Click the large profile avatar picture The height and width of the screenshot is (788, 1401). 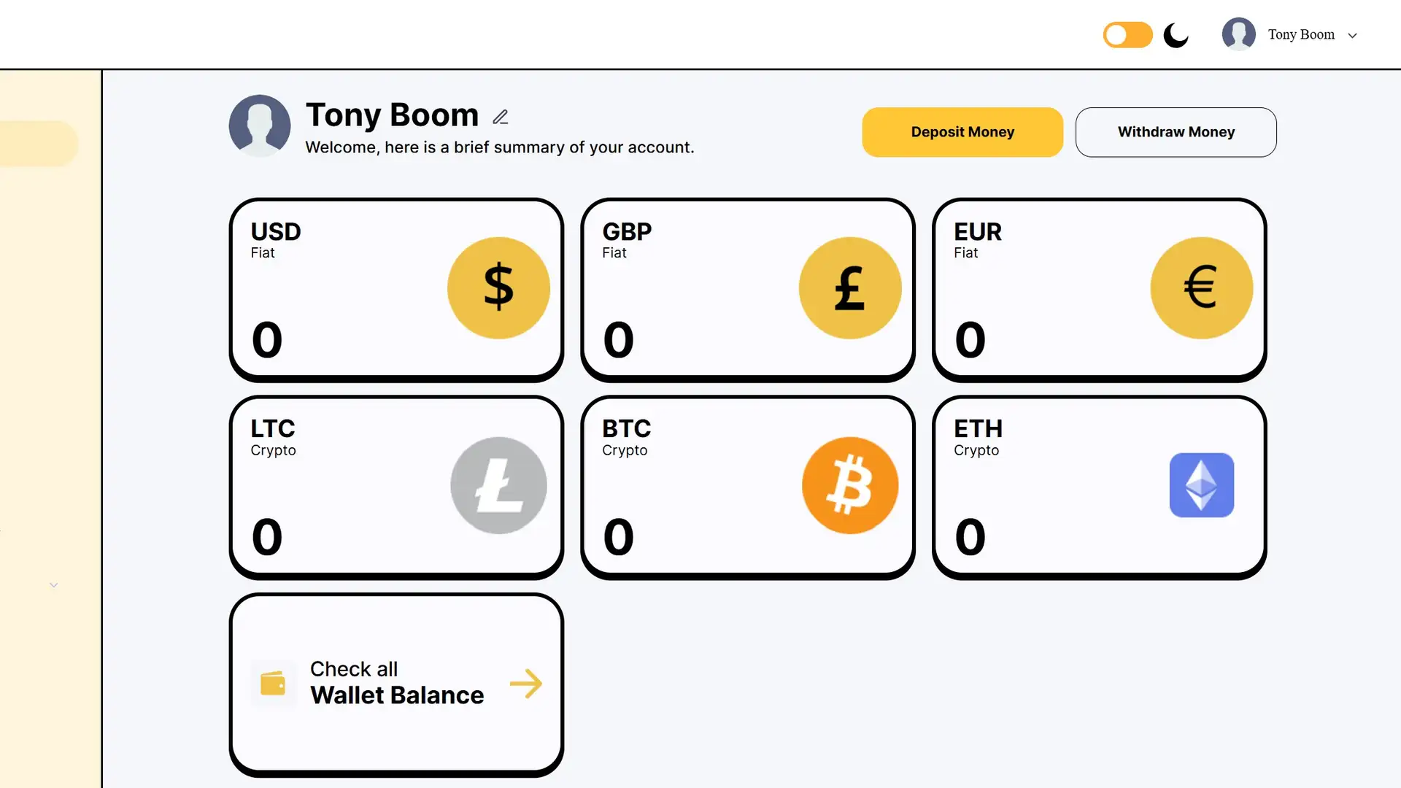[x=260, y=125]
